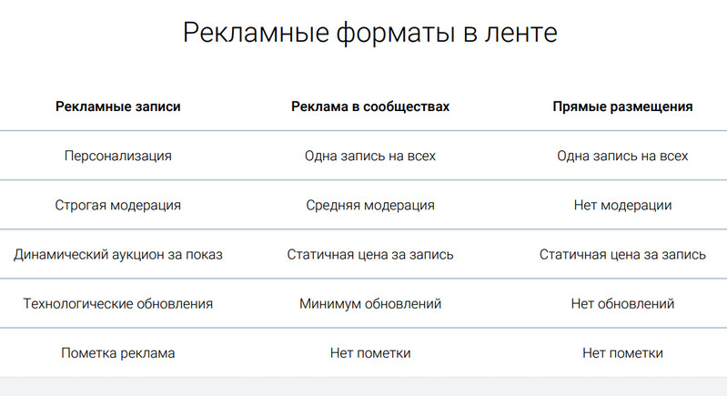This screenshot has width=727, height=396.
Task: Click 'Одна запись на всех' under Прямые размещения
Action: point(622,156)
